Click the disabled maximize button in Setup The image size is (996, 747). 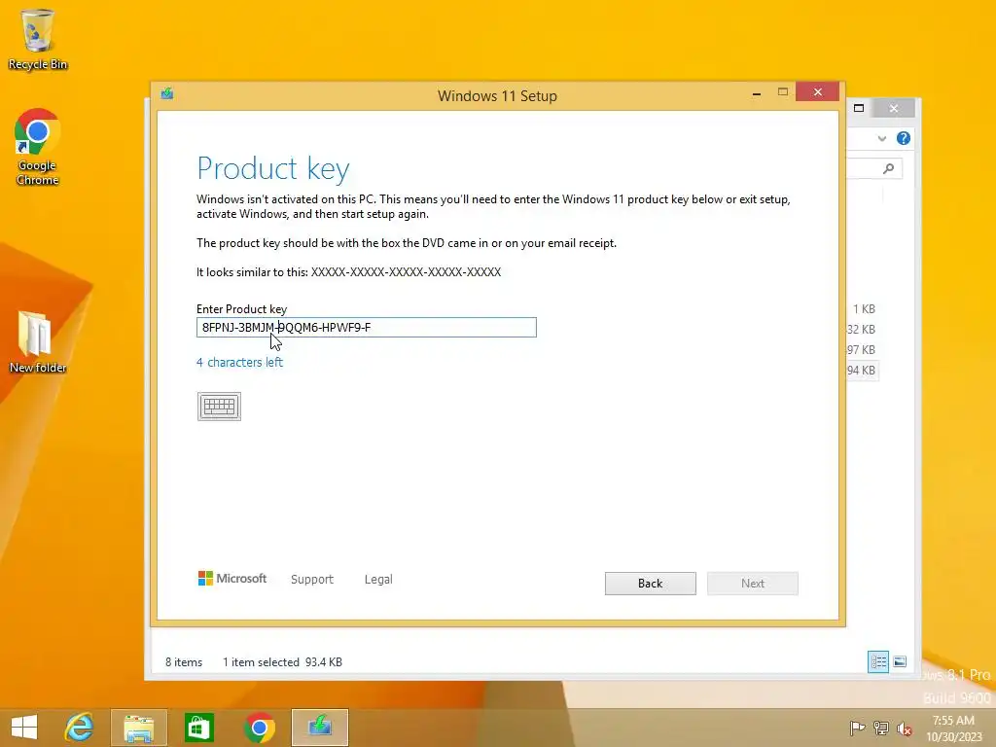[x=783, y=92]
